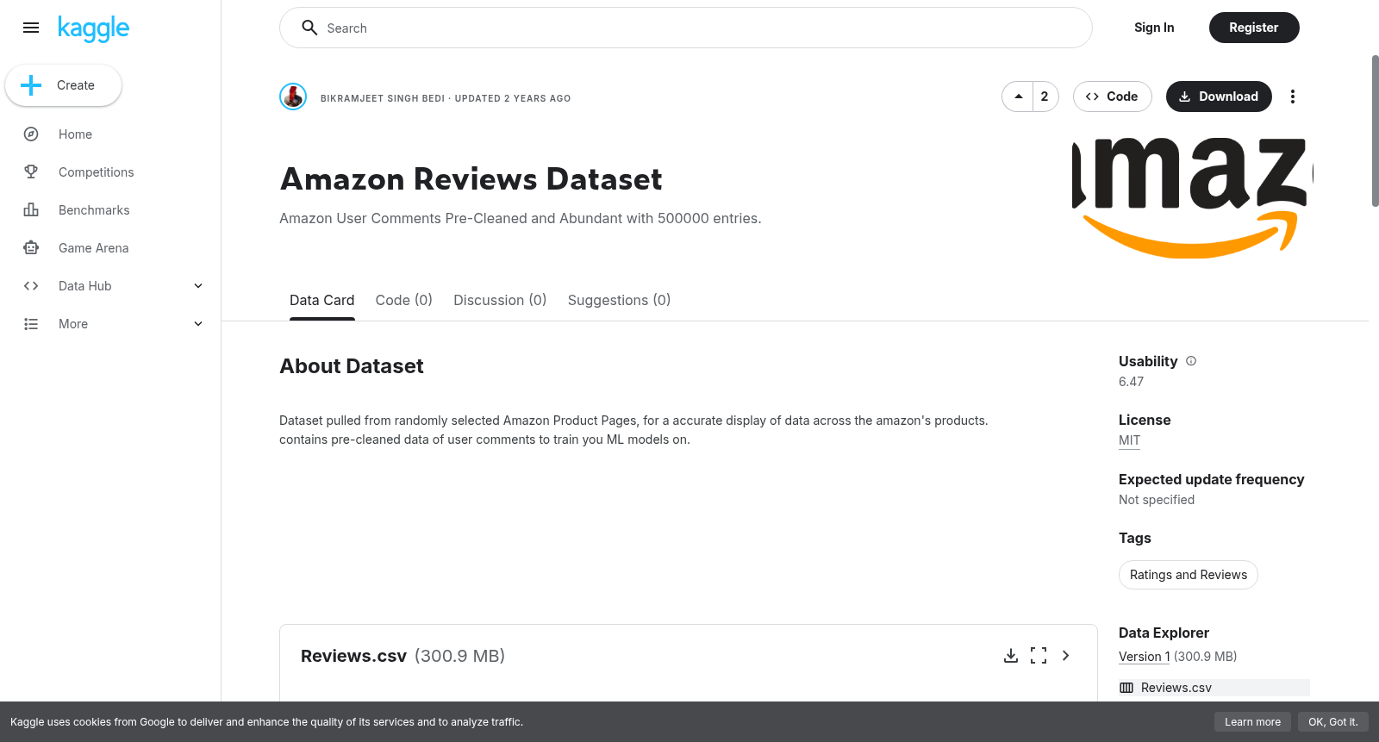Download Reviews.csv using the file download icon
The height and width of the screenshot is (742, 1379).
click(x=1011, y=656)
